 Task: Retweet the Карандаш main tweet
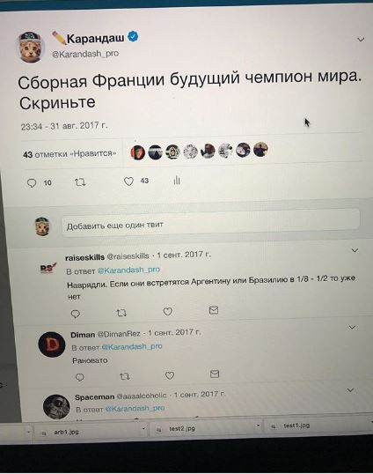tap(80, 182)
